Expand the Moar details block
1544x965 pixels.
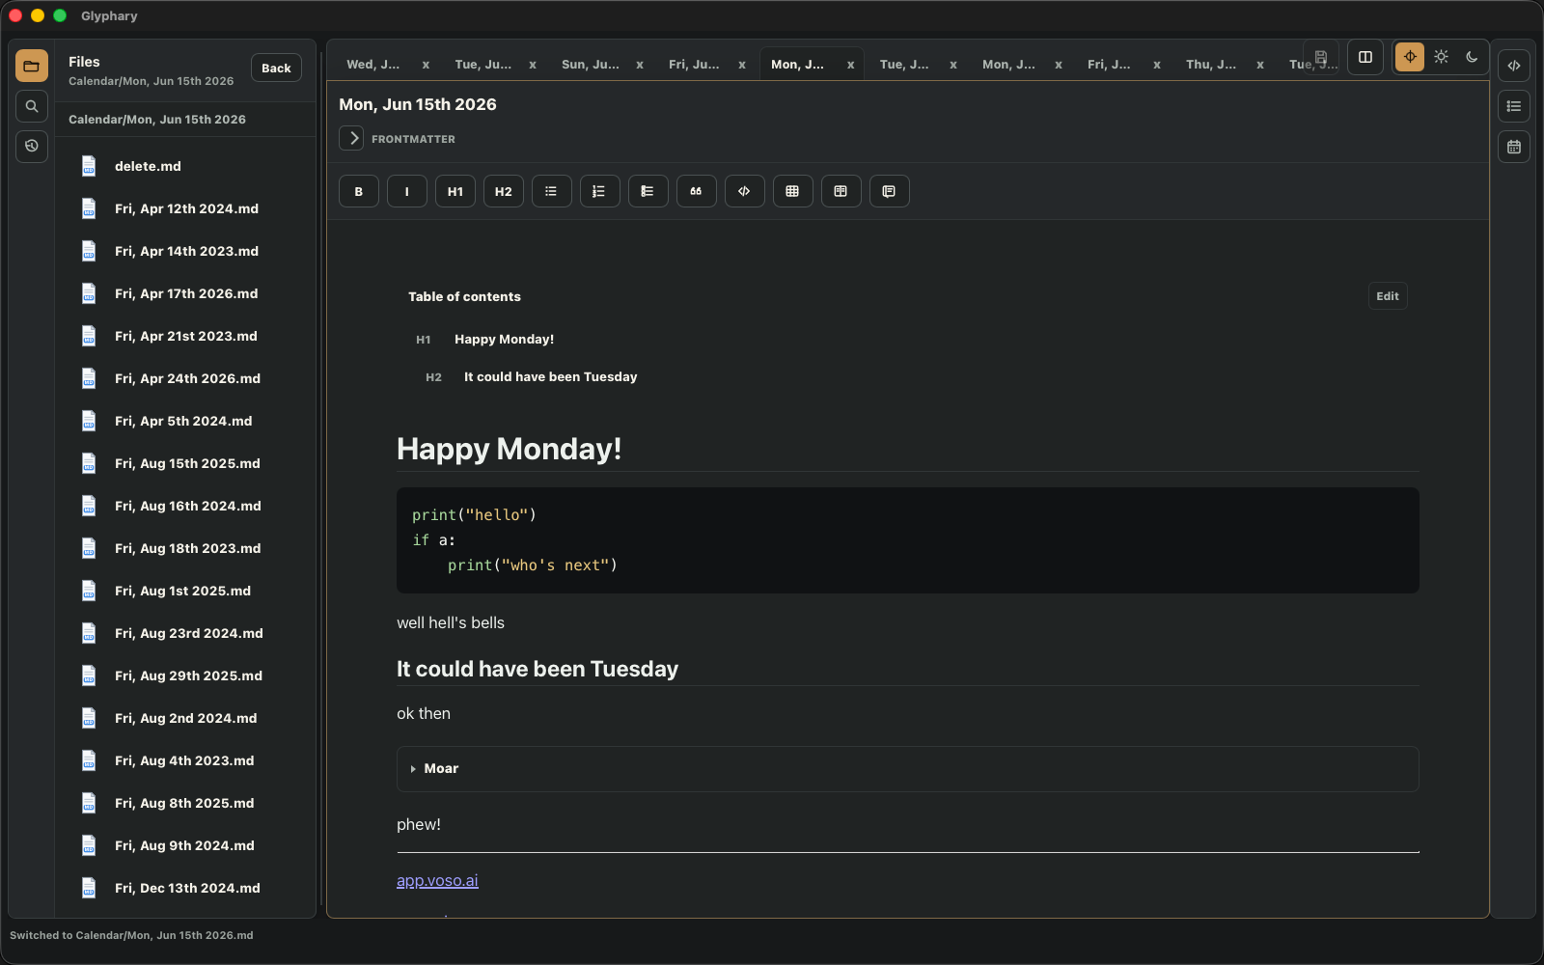[x=907, y=769]
